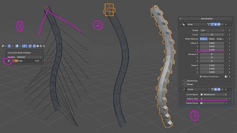
Task: Select the Relative offset method
Action: pyautogui.click(x=204, y=39)
